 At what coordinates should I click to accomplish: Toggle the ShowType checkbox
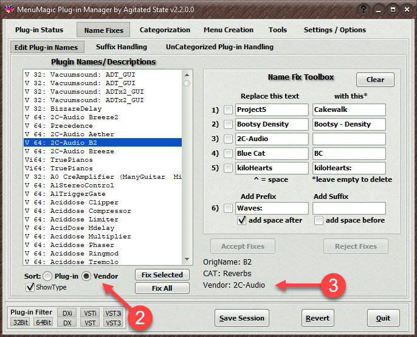[x=30, y=287]
